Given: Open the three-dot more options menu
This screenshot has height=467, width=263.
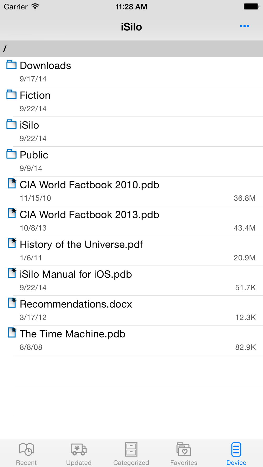Looking at the screenshot, I should [244, 26].
